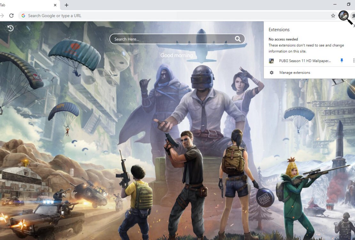Click the magnifier icon in Search Here box
355x240 pixels.
click(238, 39)
